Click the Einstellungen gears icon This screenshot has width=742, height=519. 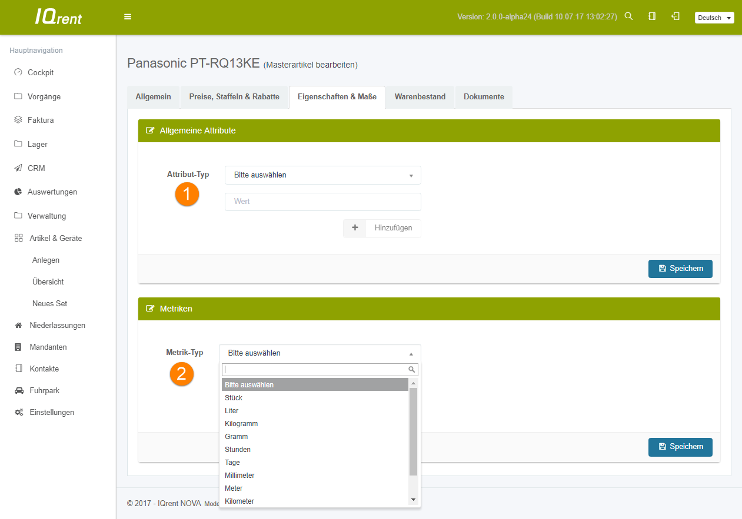click(x=18, y=412)
